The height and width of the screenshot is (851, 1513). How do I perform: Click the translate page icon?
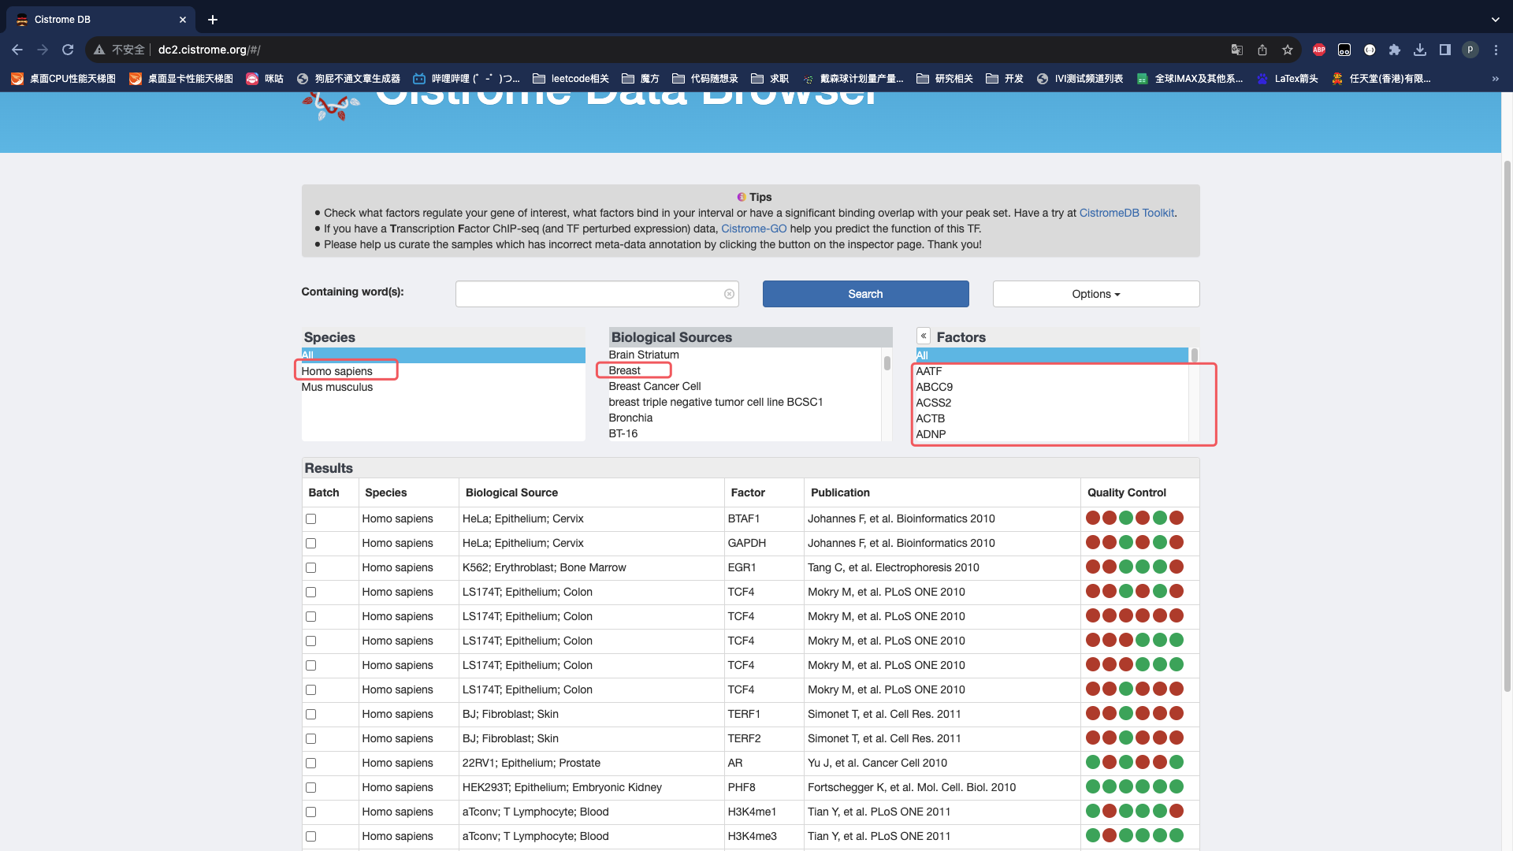tap(1237, 50)
